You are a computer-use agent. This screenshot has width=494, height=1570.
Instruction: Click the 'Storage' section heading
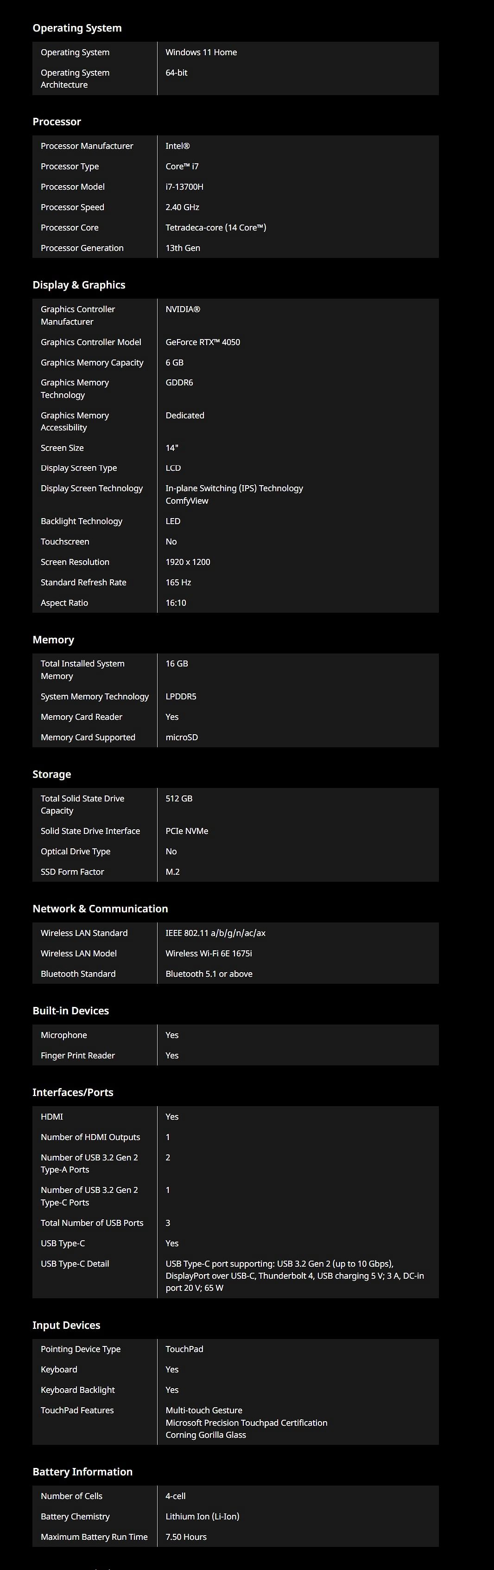52,774
